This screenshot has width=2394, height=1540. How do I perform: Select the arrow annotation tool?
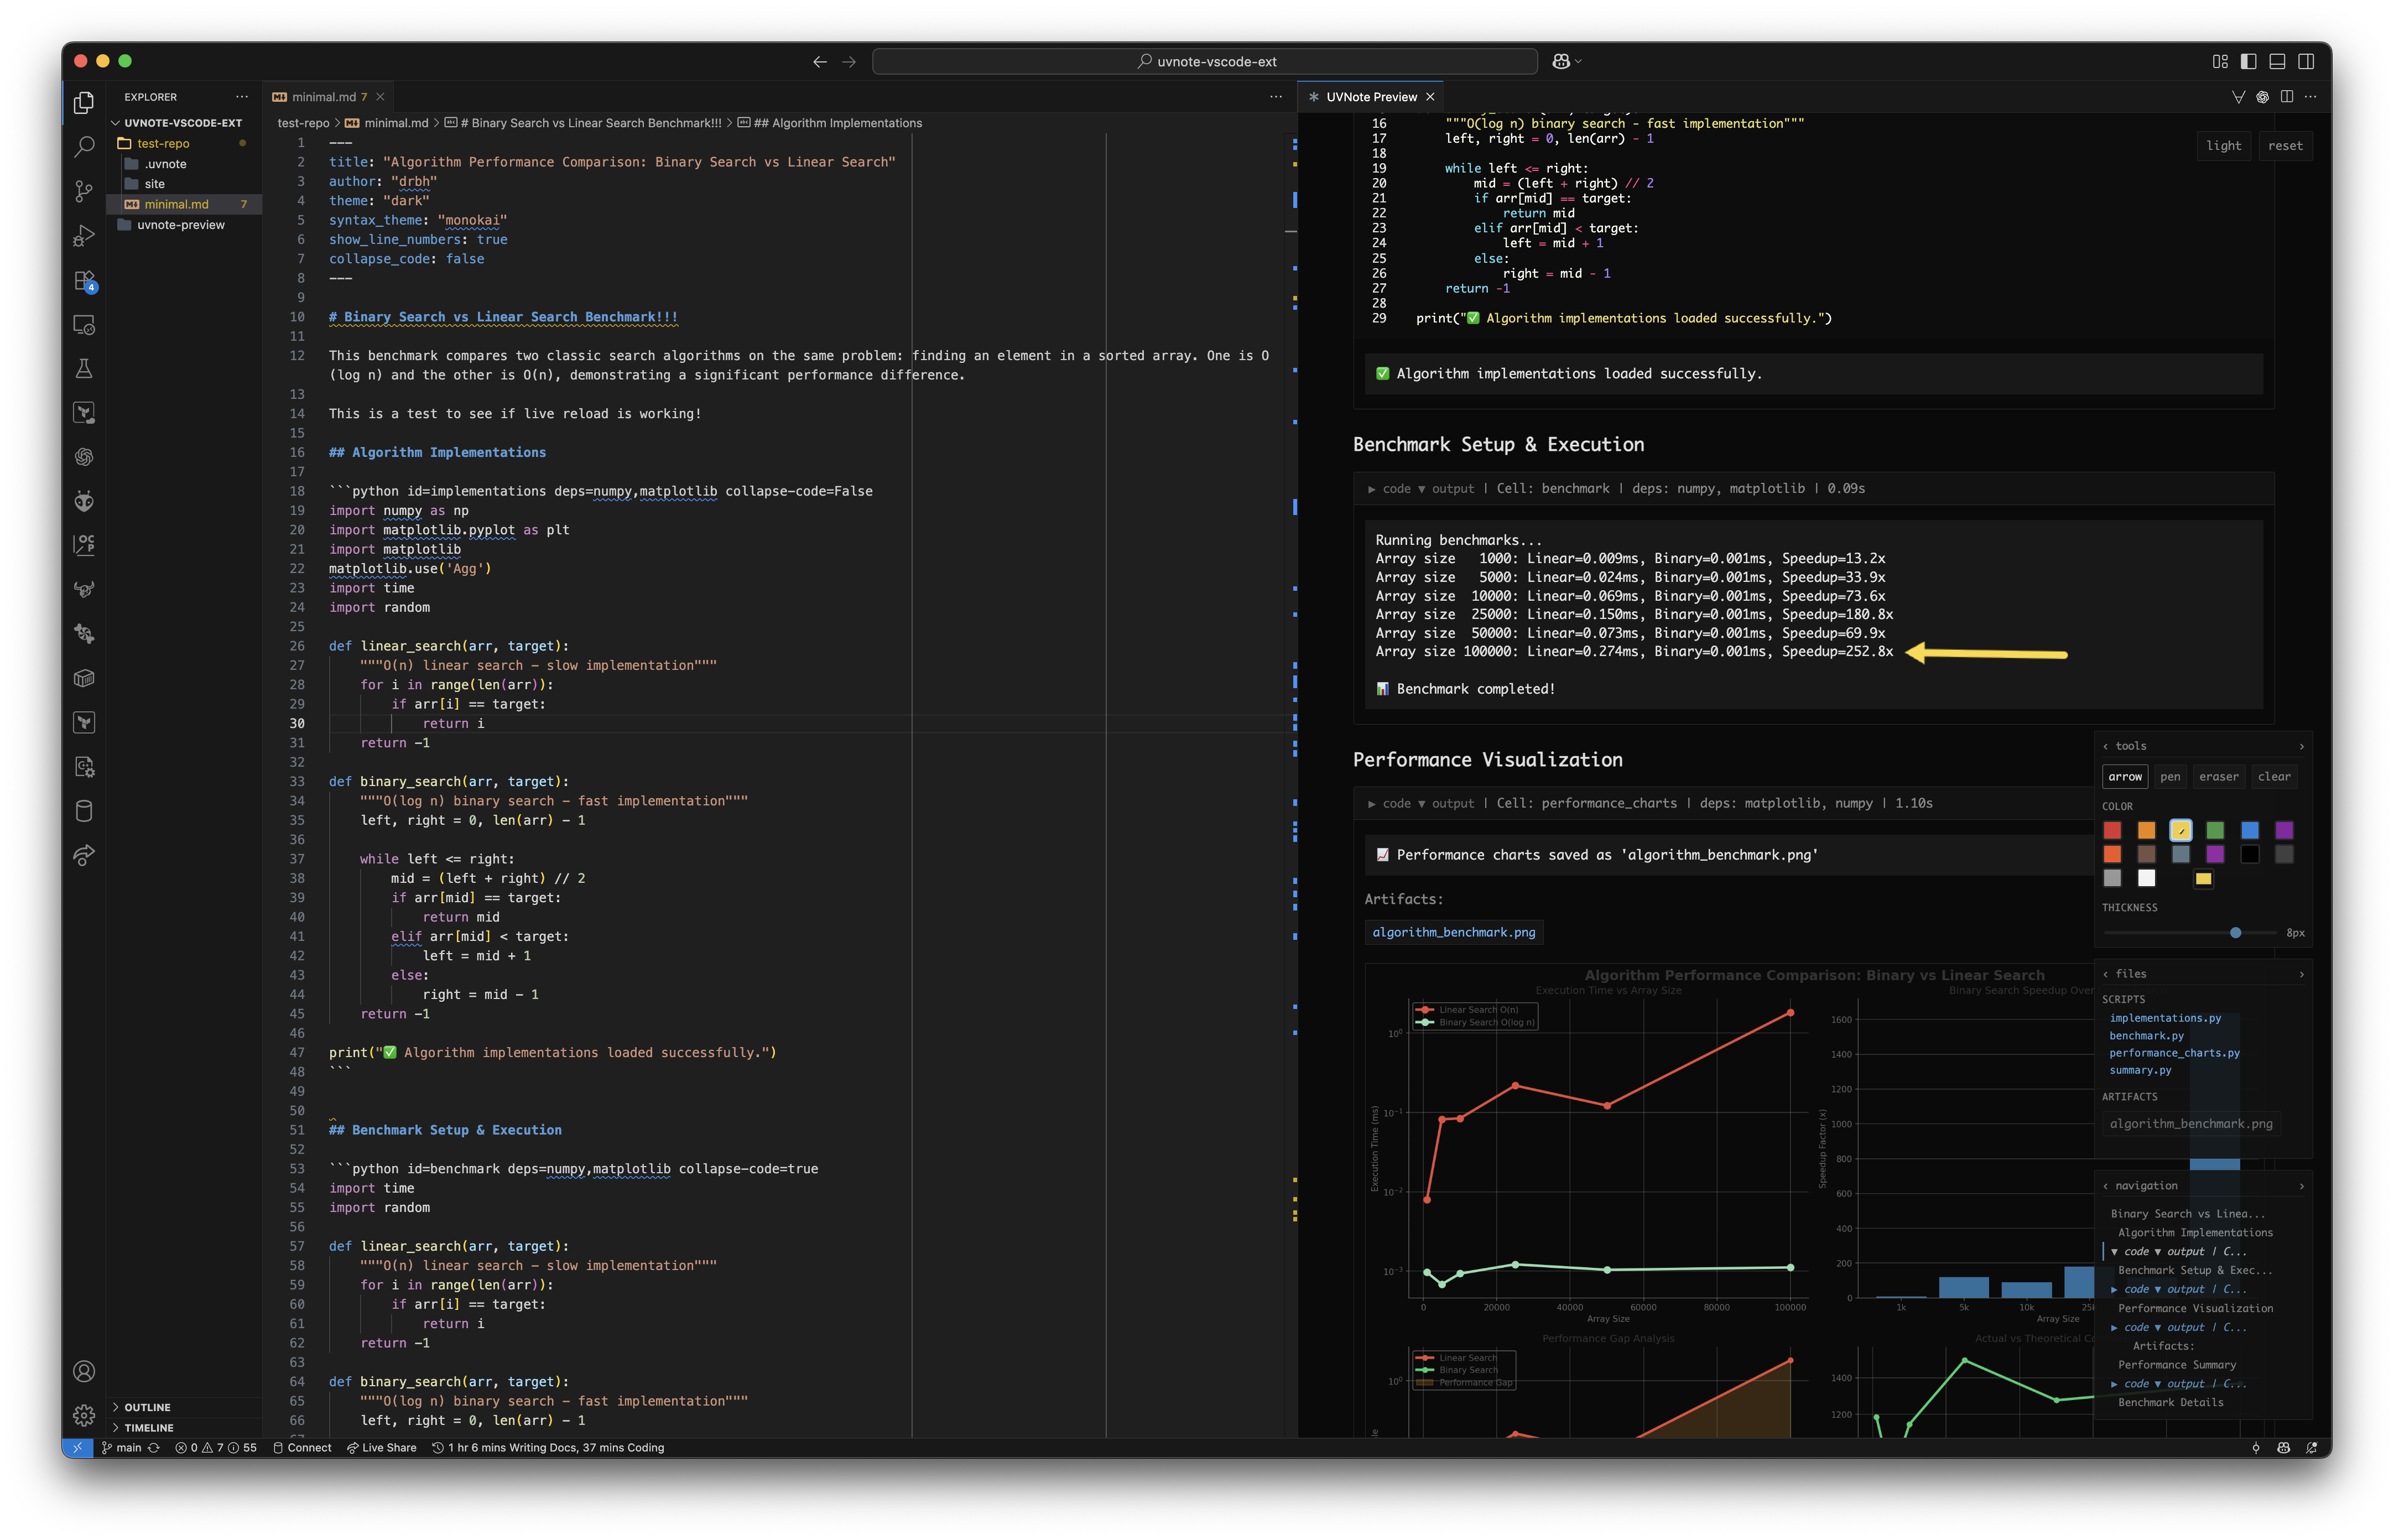tap(2125, 777)
